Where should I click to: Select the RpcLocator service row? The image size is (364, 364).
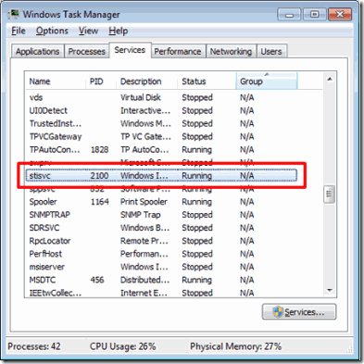click(x=161, y=241)
